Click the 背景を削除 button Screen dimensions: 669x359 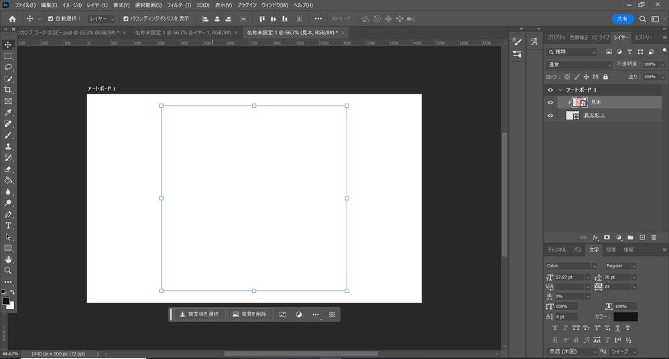pos(250,314)
